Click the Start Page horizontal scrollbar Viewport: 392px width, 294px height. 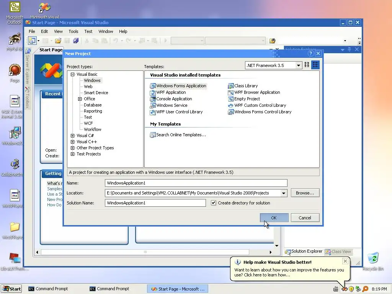coord(145,252)
